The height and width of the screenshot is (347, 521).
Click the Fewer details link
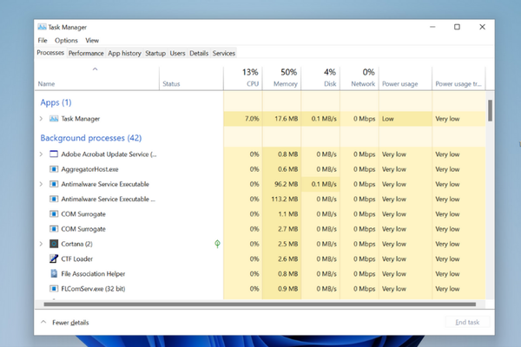[70, 323]
